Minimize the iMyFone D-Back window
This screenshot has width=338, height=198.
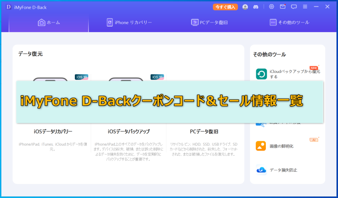pos(316,7)
